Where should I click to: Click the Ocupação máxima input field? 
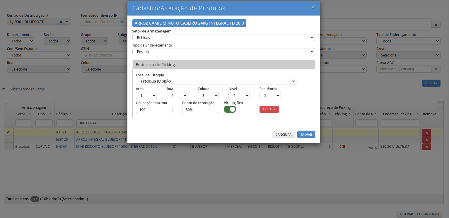(x=154, y=109)
